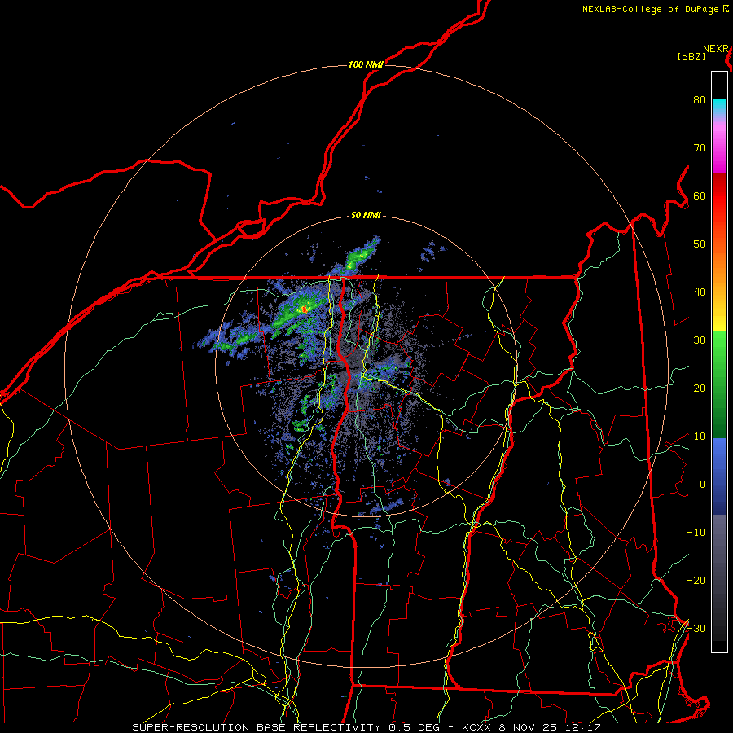
Task: Click the blue segment of the reflectivity color bar
Action: (719, 476)
